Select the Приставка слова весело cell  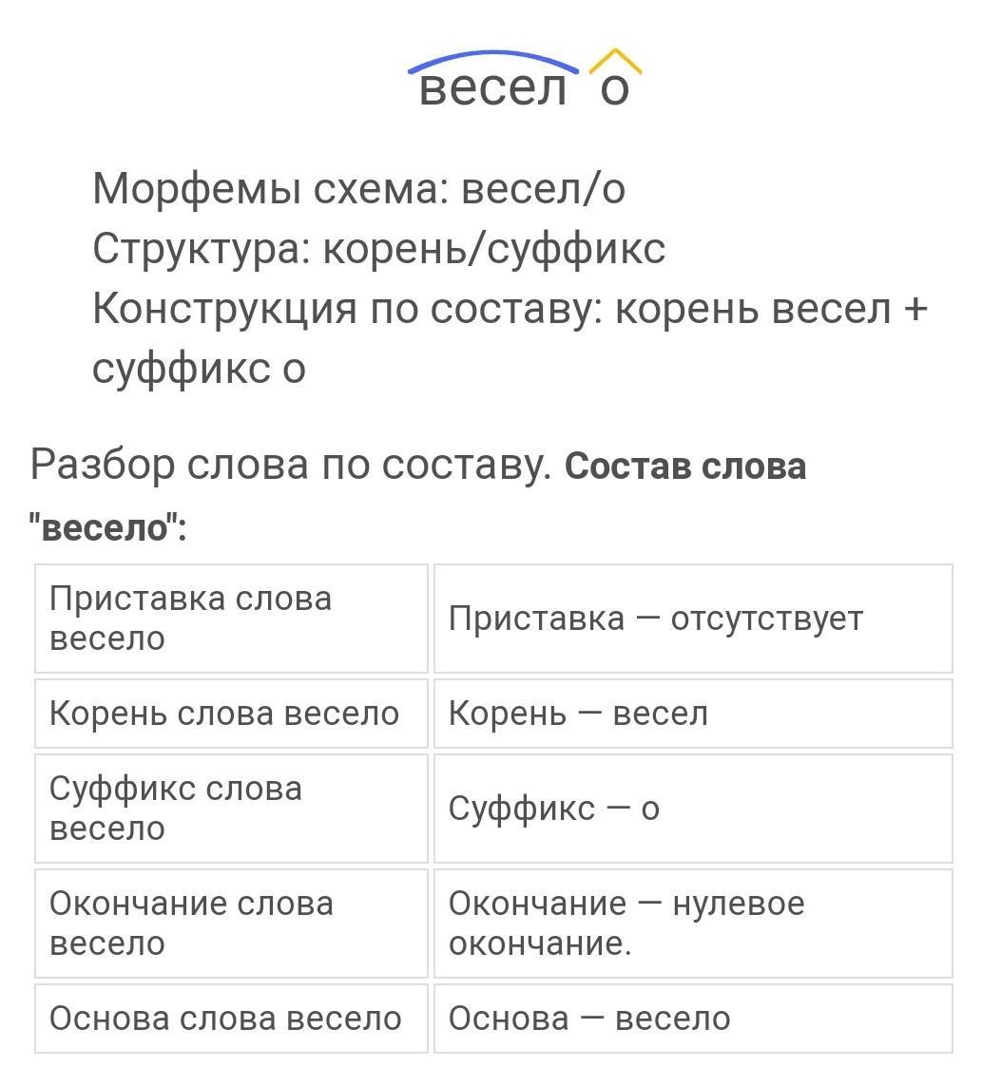pos(231,619)
